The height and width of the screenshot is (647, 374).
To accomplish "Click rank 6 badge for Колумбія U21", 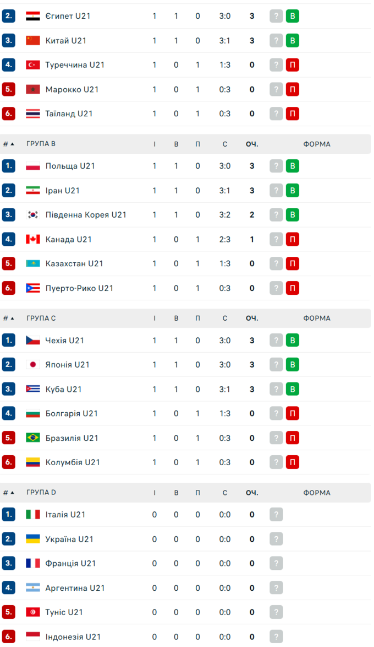I will tap(8, 462).
